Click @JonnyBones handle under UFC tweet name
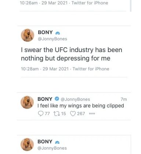This screenshot has width=141, height=154. coord(53,39)
